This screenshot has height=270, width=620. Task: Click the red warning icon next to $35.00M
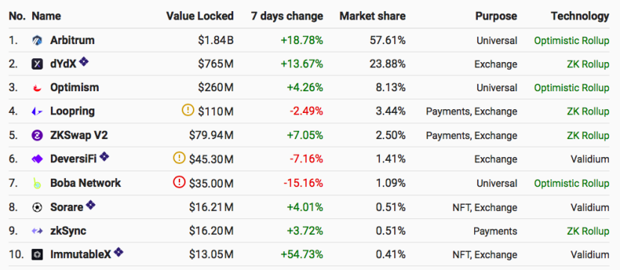(179, 182)
